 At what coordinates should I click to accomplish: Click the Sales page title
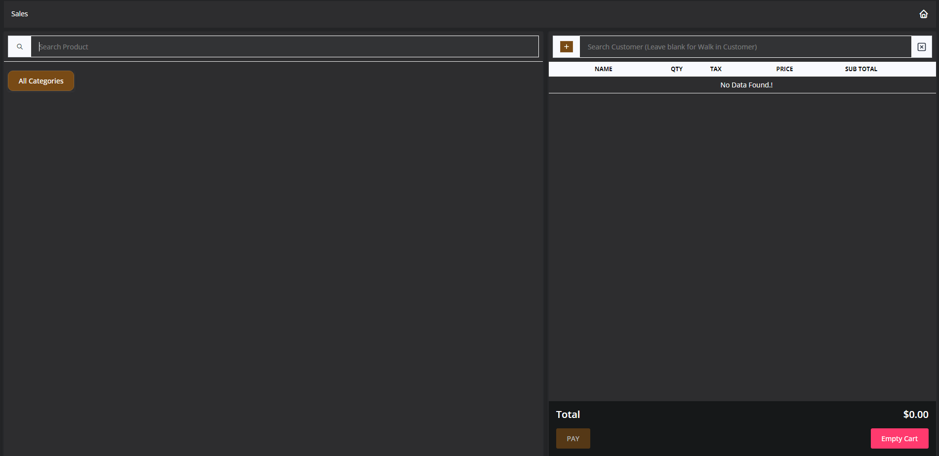20,14
